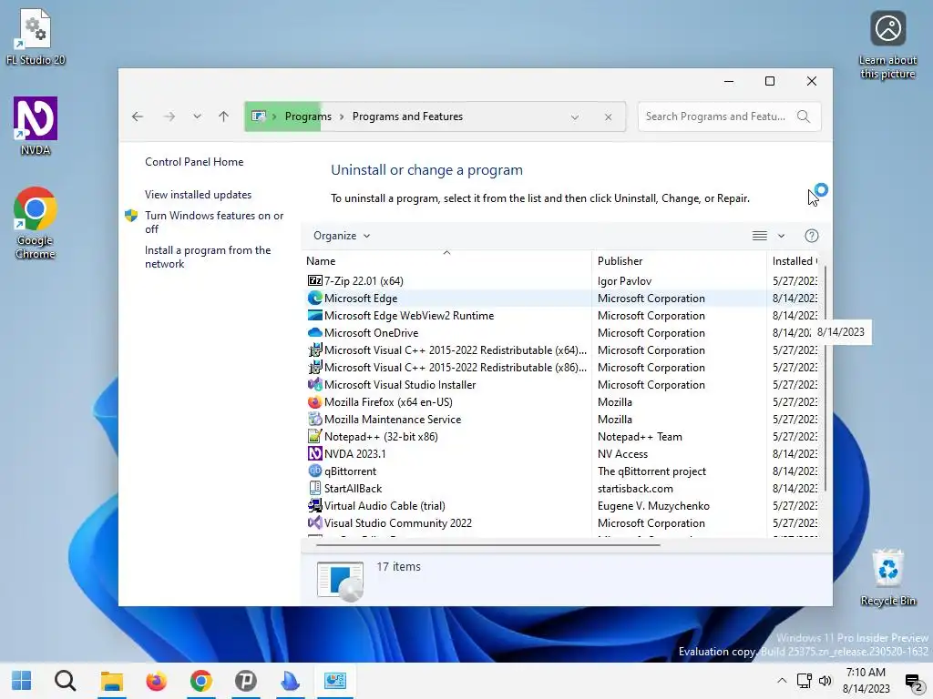This screenshot has width=933, height=699.
Task: Click the Mozilla Firefox icon in list
Action: point(314,401)
